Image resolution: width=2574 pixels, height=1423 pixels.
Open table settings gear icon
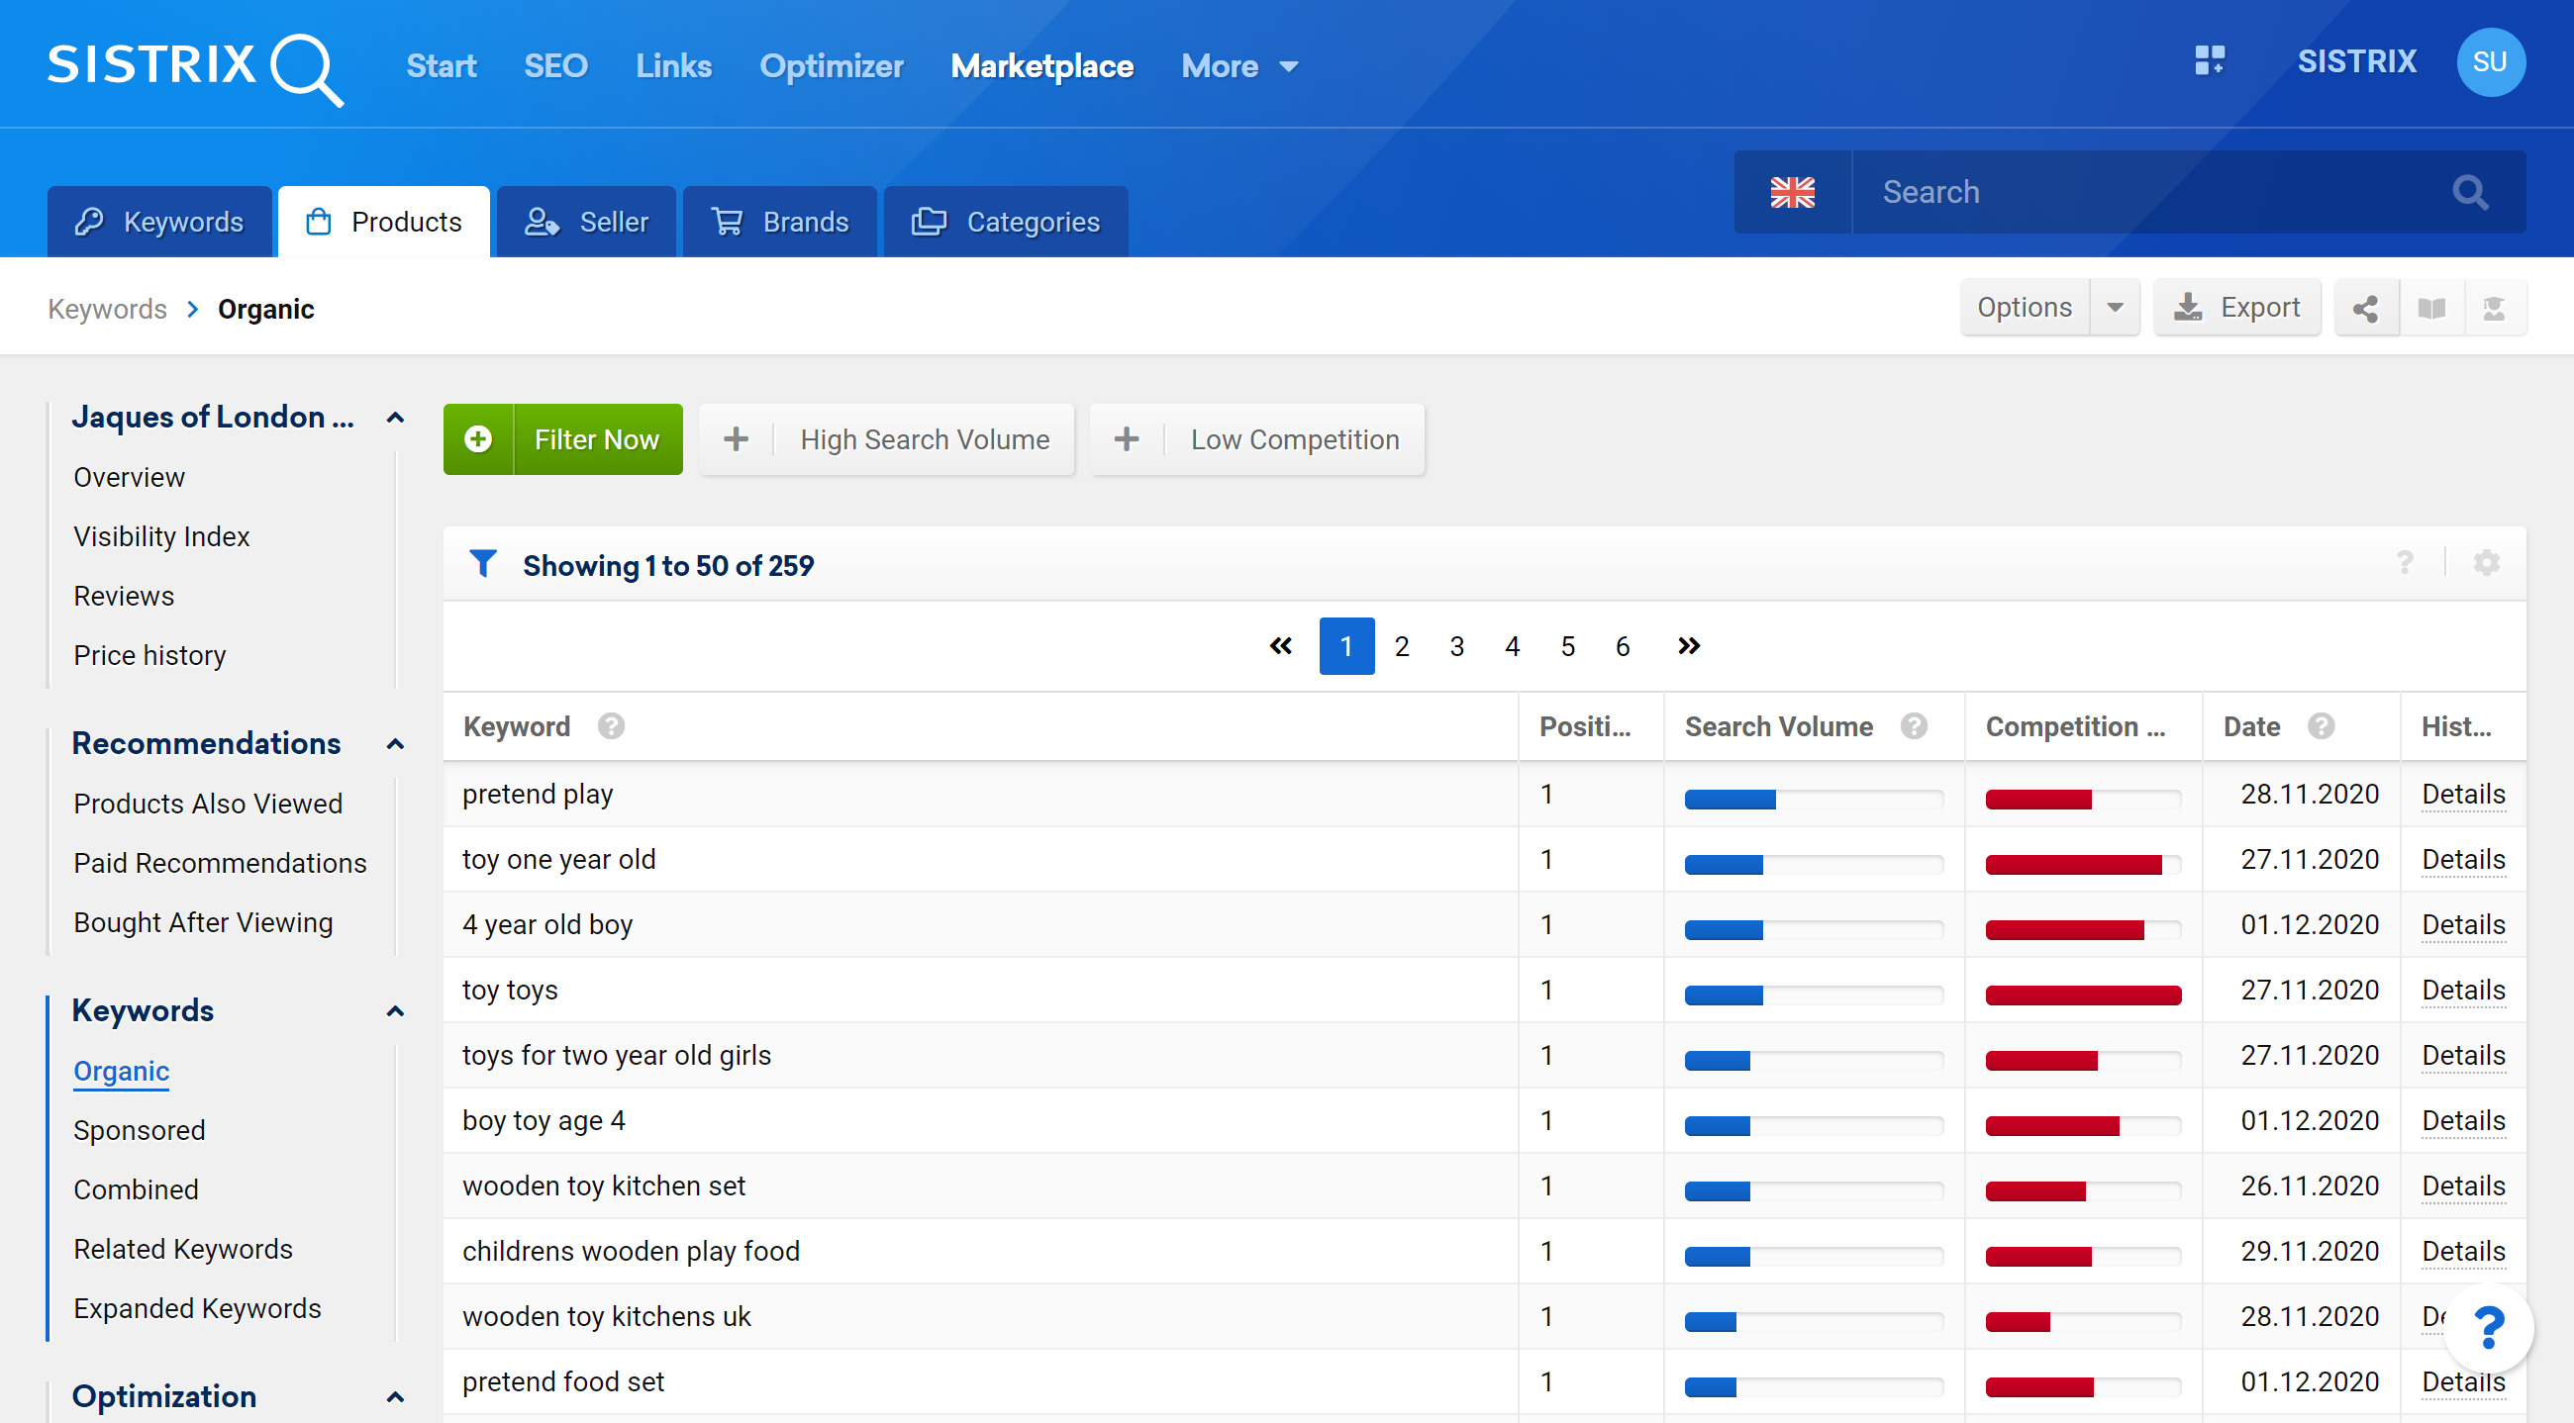click(2486, 563)
